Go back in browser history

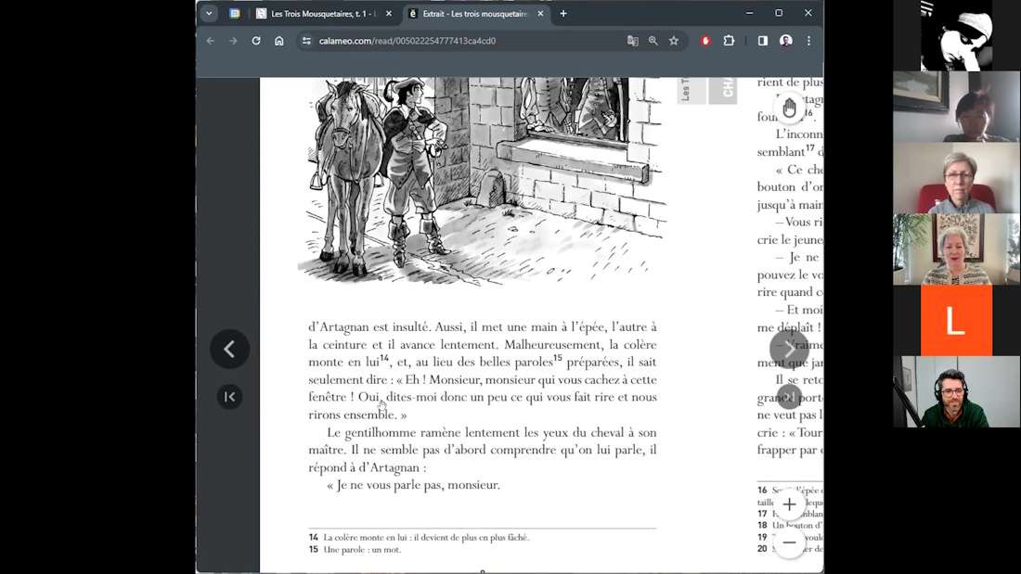(x=211, y=41)
